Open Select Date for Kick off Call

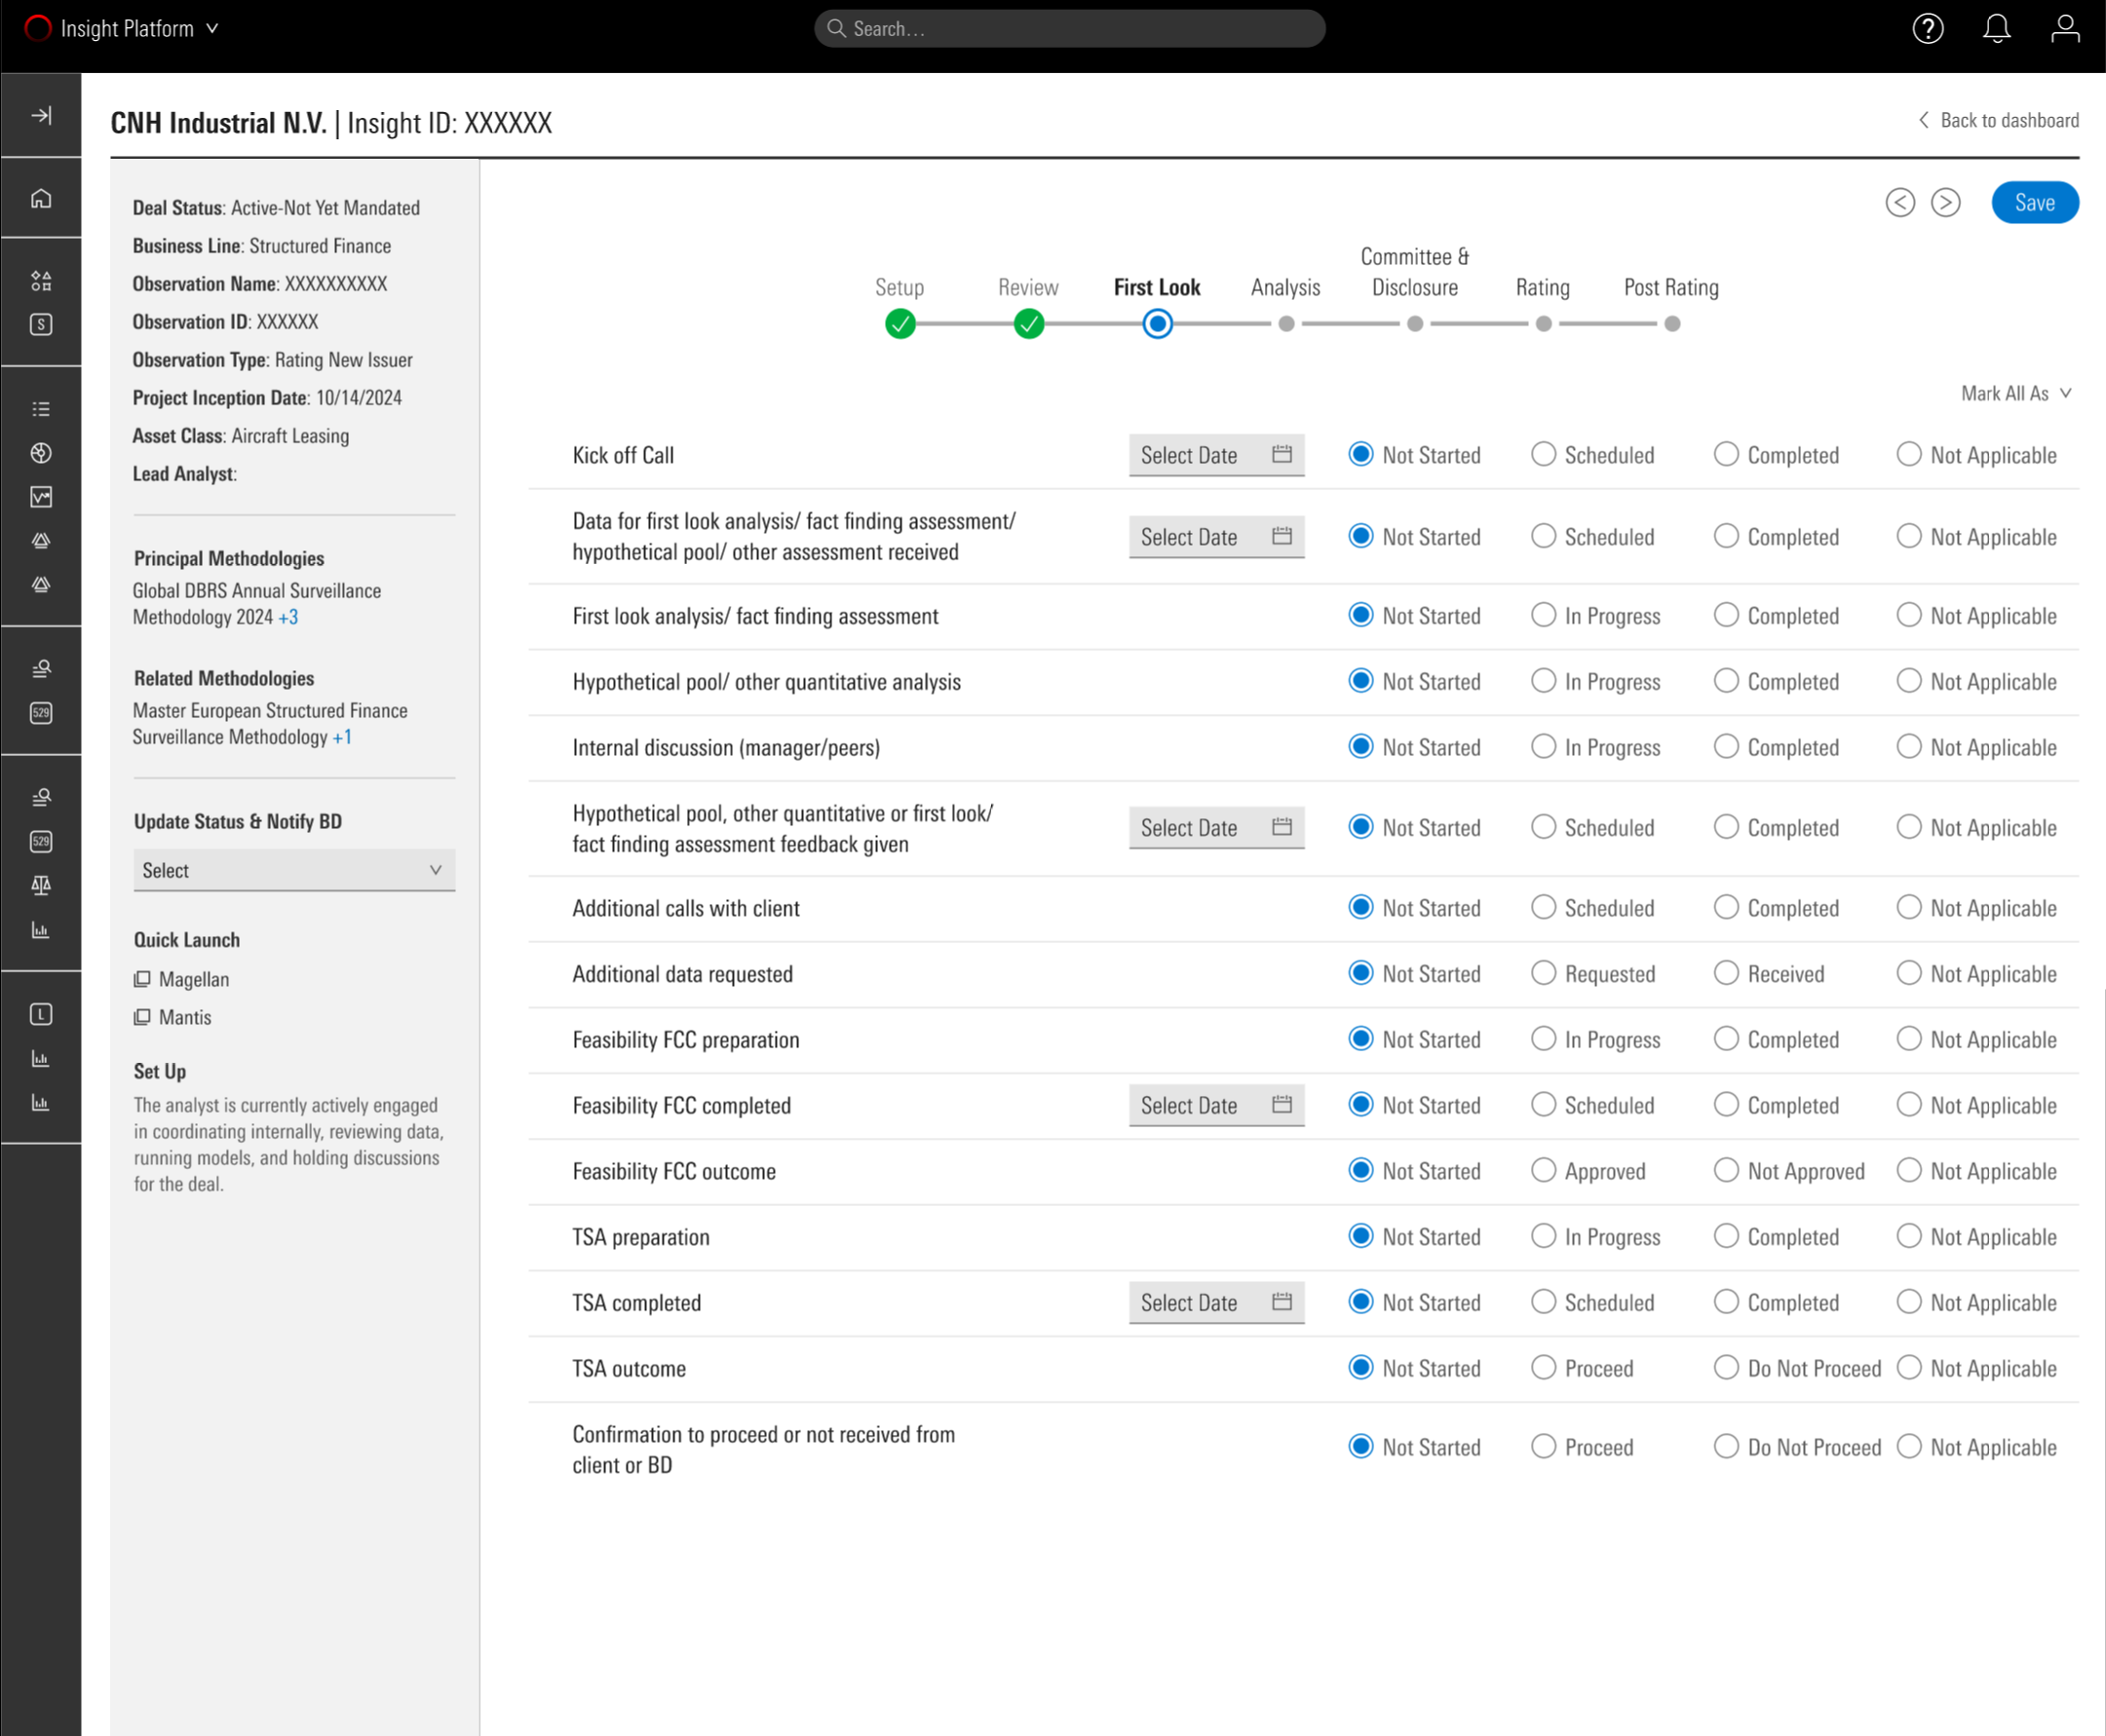(1216, 455)
